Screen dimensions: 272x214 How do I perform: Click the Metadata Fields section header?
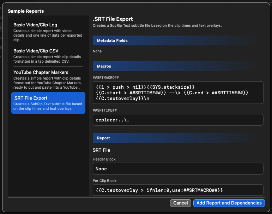[x=178, y=40]
